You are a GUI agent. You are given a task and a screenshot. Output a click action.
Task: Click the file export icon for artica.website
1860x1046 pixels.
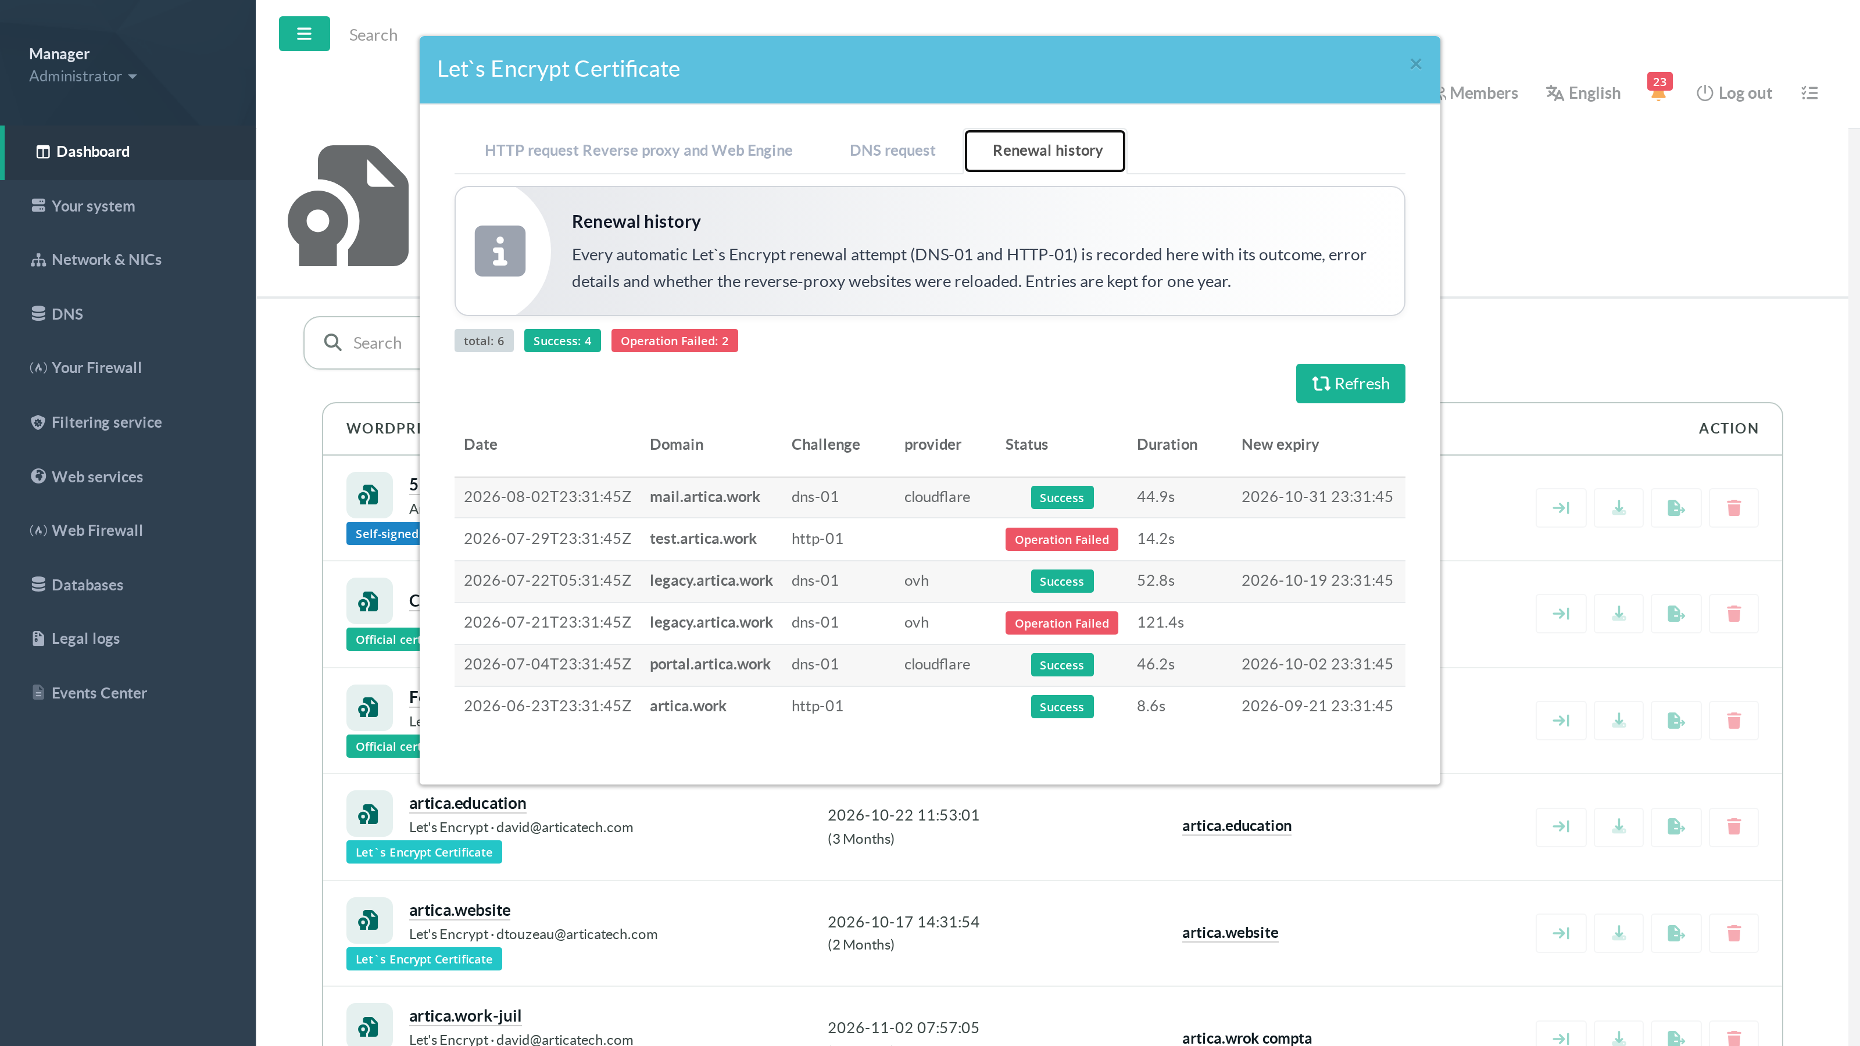(x=1676, y=933)
